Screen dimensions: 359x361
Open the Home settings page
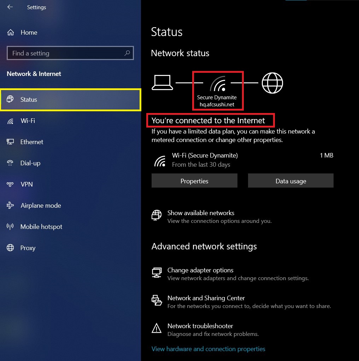tap(29, 32)
